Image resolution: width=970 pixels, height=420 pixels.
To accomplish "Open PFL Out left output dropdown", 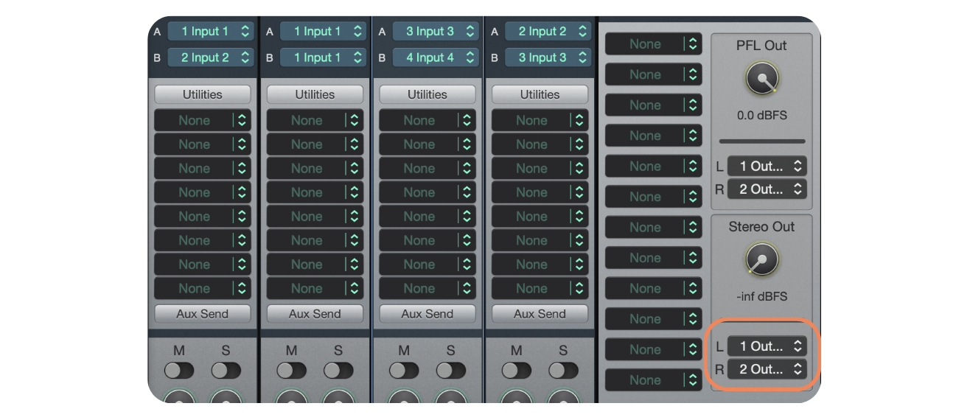I will point(767,167).
